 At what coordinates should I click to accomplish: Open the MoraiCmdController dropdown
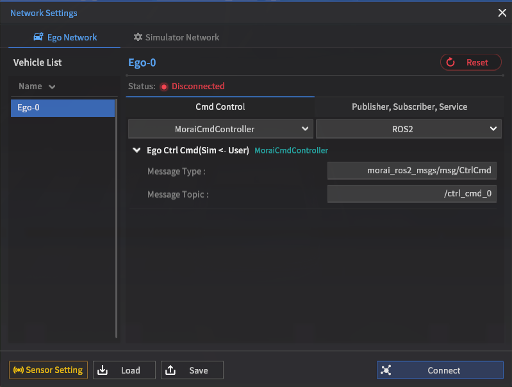pos(220,129)
